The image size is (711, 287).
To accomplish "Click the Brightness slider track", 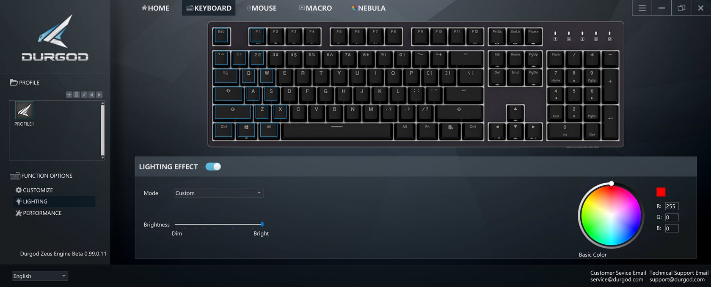I will (x=219, y=224).
